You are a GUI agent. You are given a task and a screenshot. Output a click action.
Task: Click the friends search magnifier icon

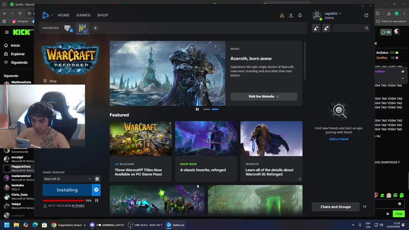(x=367, y=28)
